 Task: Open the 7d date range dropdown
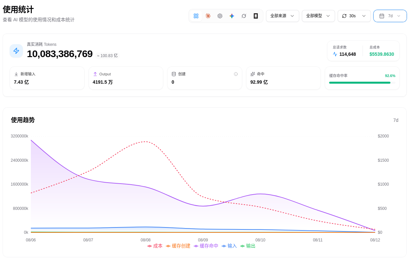[x=390, y=16]
